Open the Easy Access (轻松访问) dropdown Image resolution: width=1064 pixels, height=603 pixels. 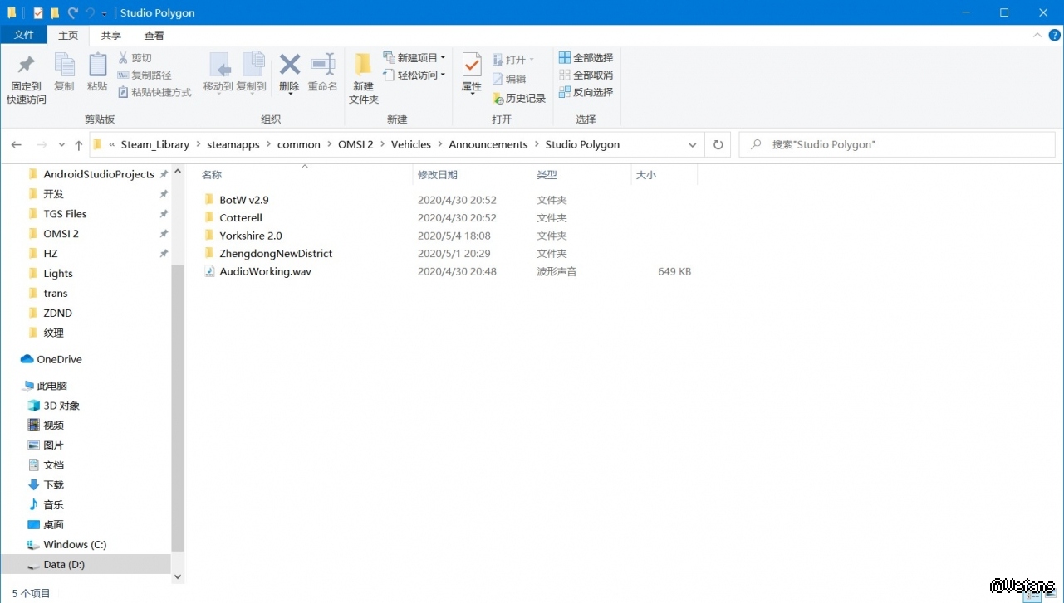tap(414, 75)
